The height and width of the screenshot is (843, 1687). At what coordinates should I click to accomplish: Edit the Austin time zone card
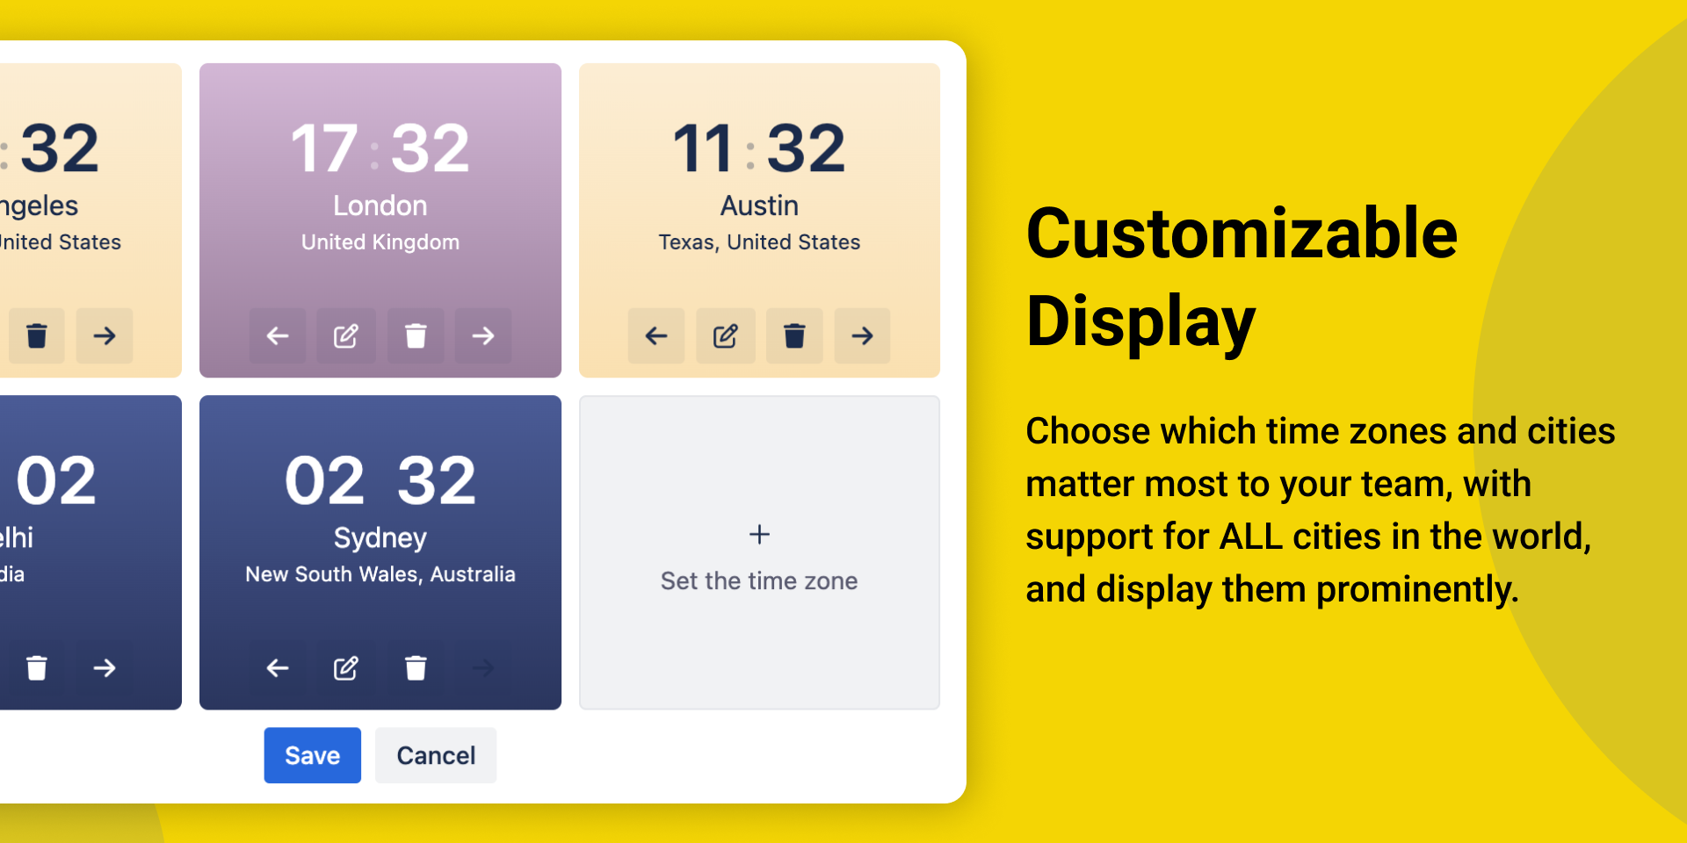pos(726,335)
